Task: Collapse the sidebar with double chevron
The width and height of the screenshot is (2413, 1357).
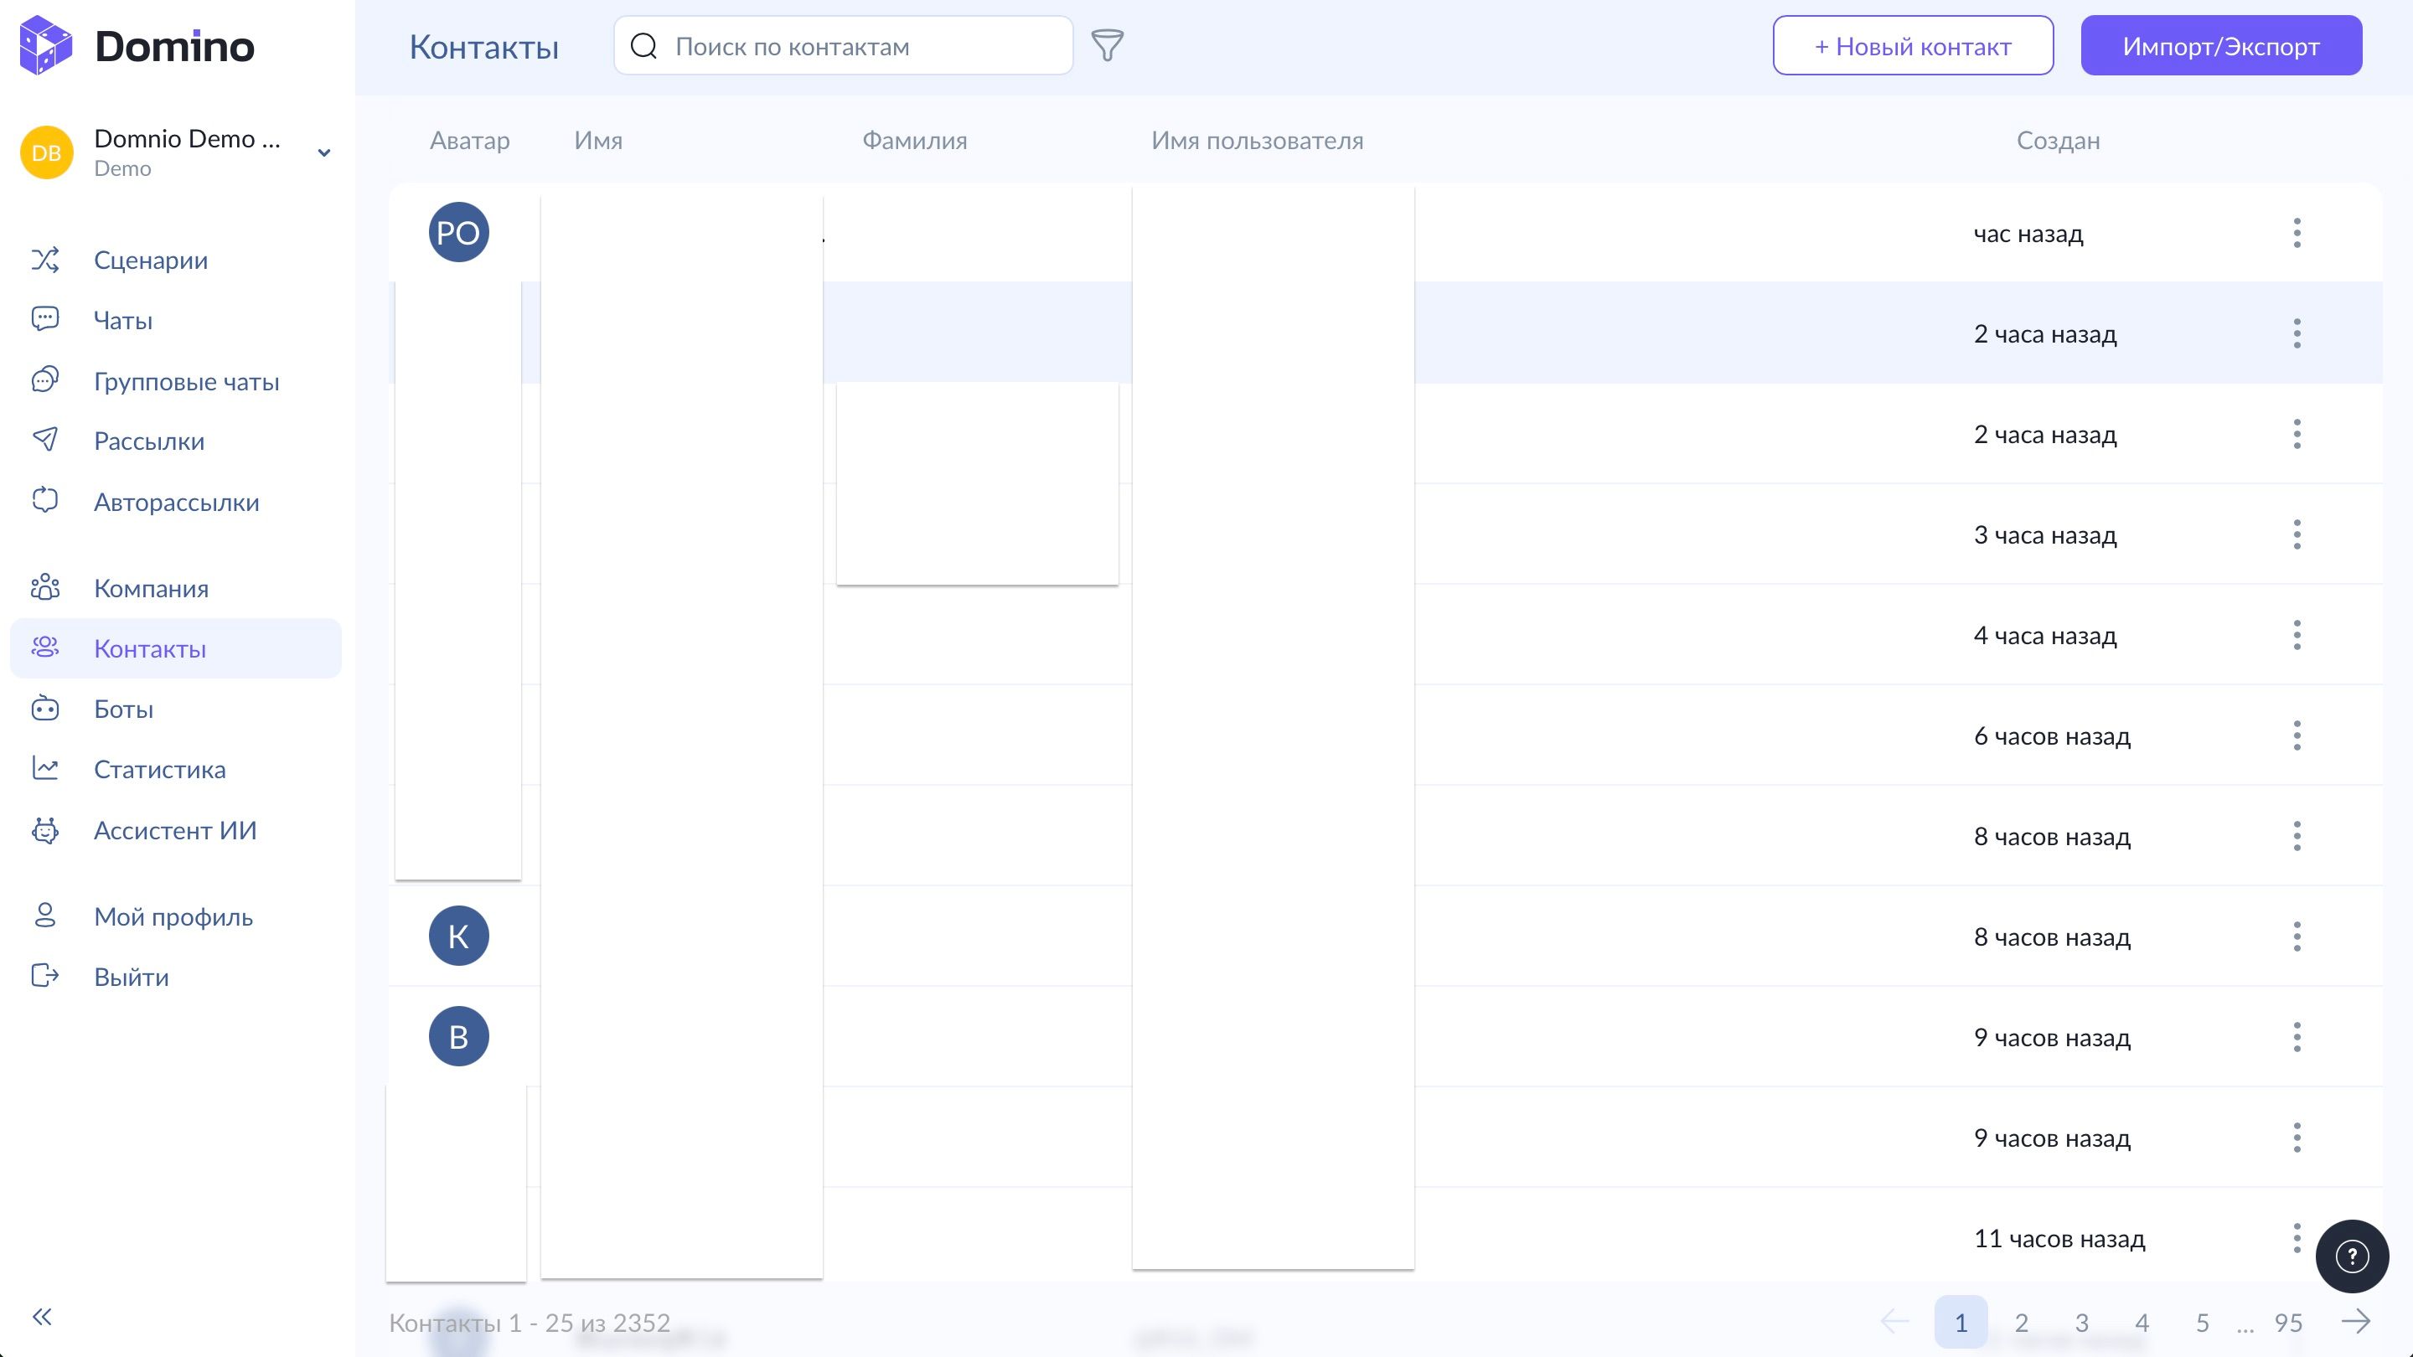Action: [42, 1317]
